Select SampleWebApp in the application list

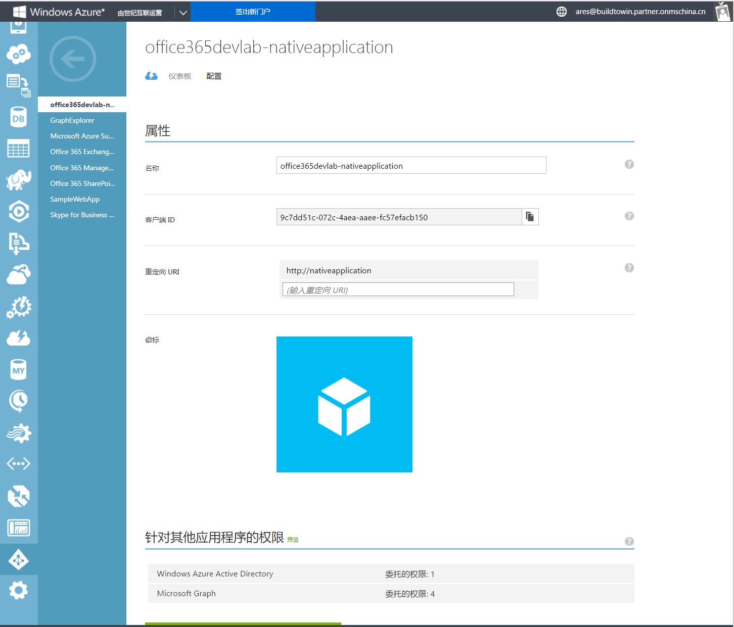pyautogui.click(x=75, y=199)
